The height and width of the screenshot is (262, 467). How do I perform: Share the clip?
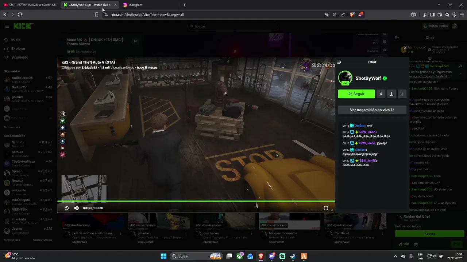(381, 94)
